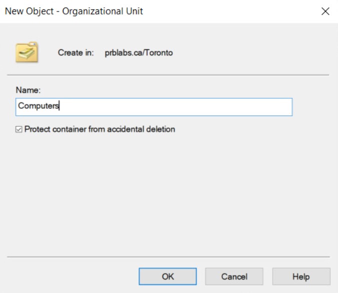Click the X in the title bar

(325, 11)
